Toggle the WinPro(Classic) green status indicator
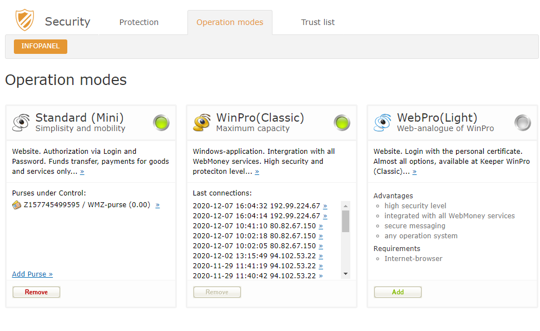This screenshot has height=331, width=540. 342,123
